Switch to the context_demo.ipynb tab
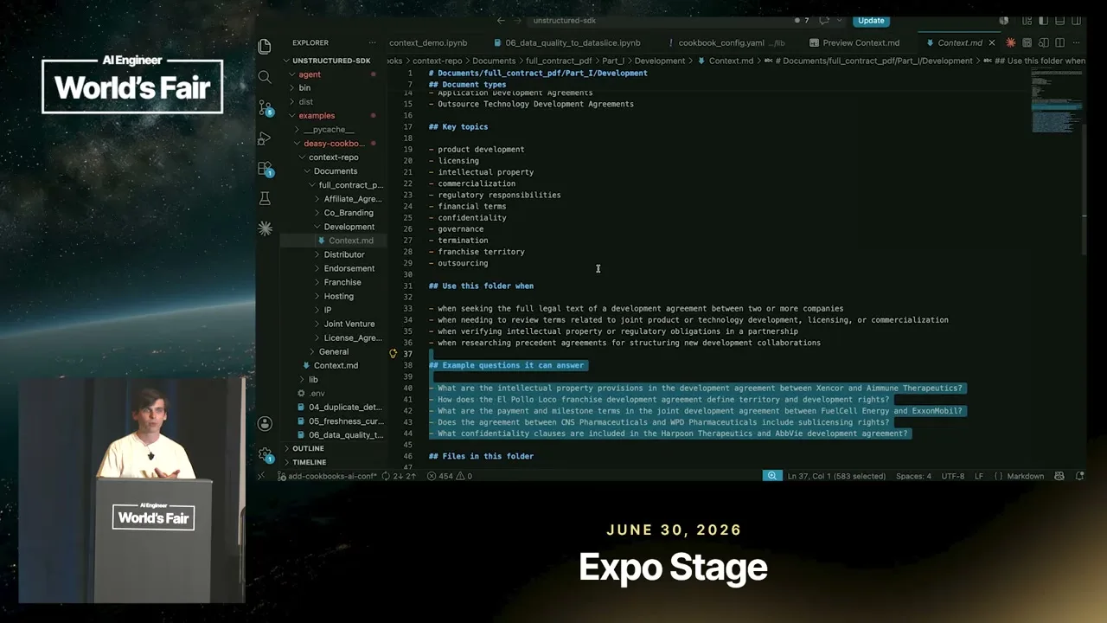 click(x=428, y=42)
